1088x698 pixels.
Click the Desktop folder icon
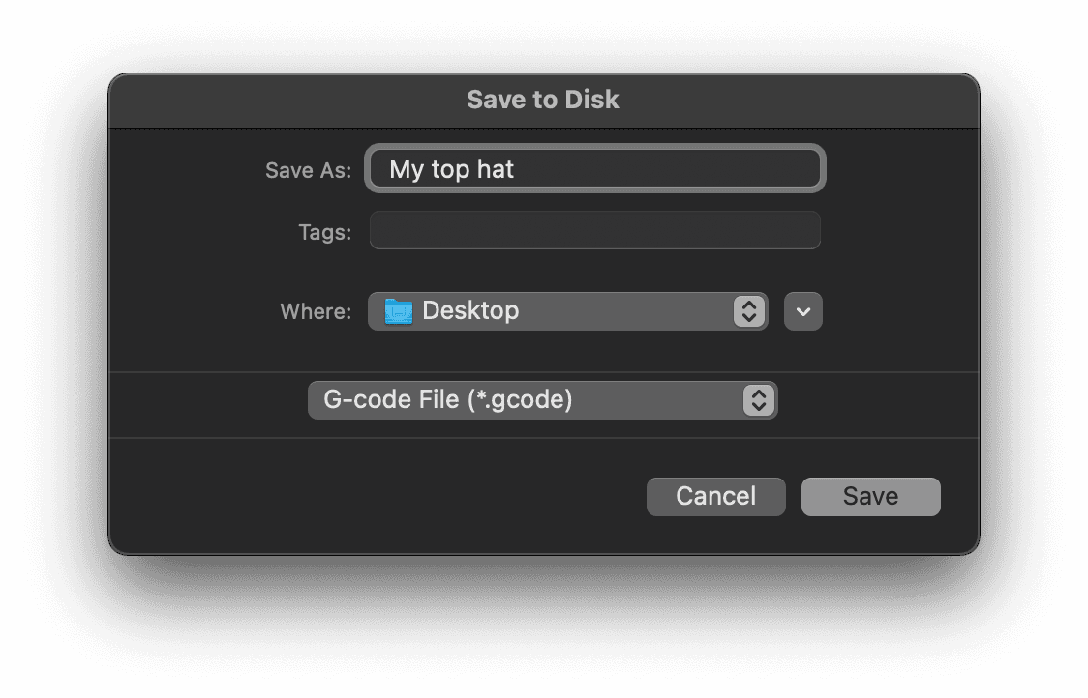(398, 311)
